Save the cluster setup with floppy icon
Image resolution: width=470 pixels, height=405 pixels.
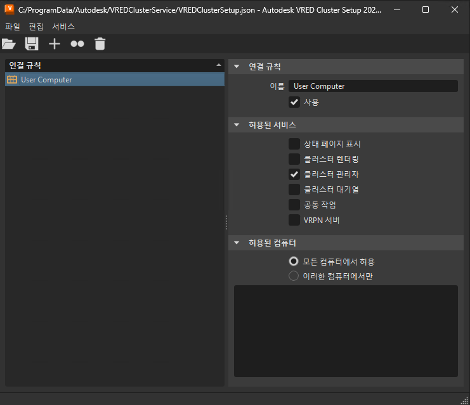[x=32, y=44]
